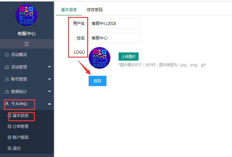The height and width of the screenshot is (157, 232).
Task: Focus the 用户名 input field
Action: click(x=114, y=23)
